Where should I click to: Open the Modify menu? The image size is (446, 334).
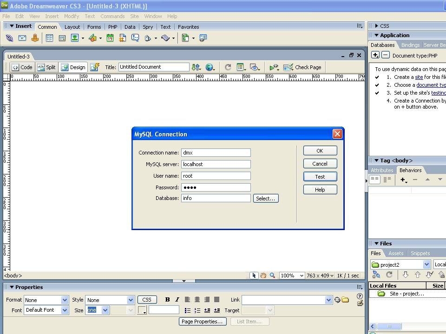[72, 16]
